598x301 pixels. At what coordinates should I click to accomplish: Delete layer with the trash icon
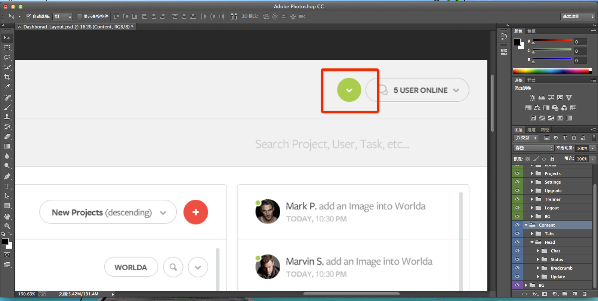(585, 294)
